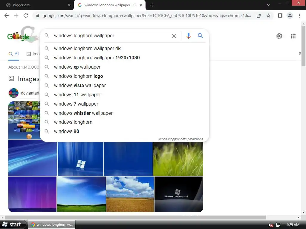Open the Windows start menu
Image resolution: width=306 pixels, height=229 pixels.
[13, 225]
